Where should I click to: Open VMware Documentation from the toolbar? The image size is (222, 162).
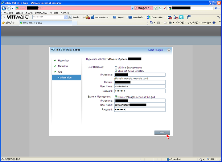click(100, 17)
